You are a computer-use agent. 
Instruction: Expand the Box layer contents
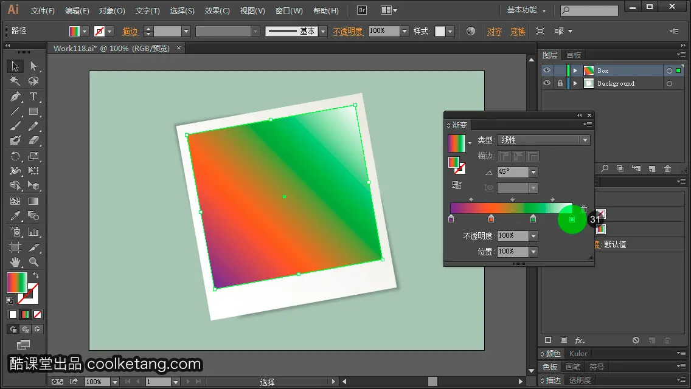(575, 71)
